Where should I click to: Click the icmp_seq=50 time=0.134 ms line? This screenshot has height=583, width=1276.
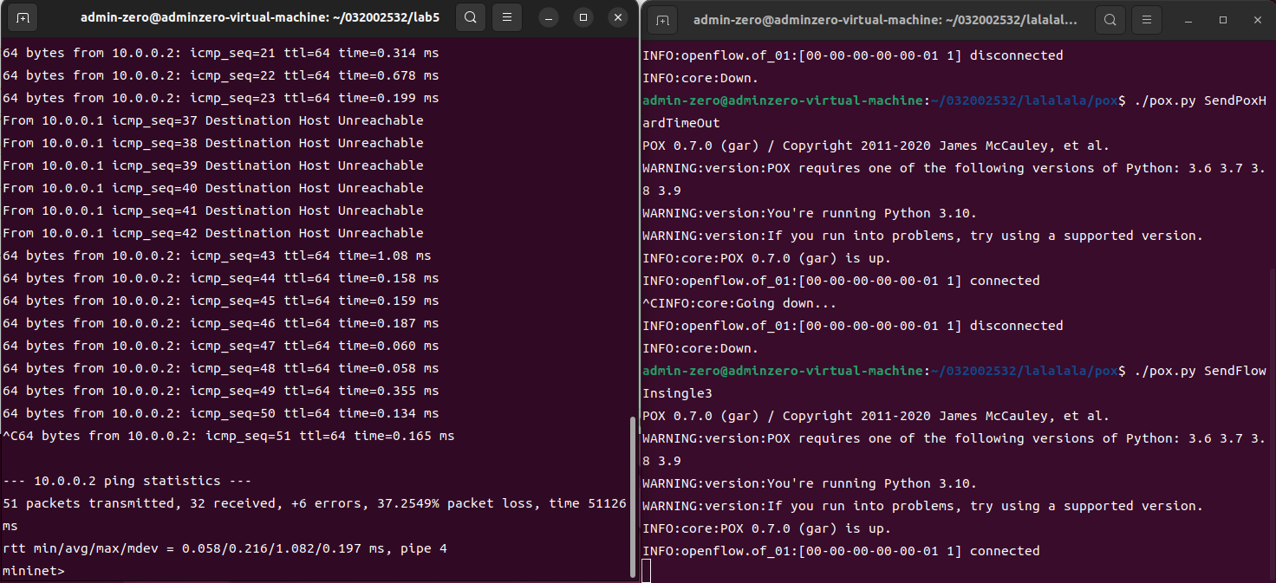[220, 413]
